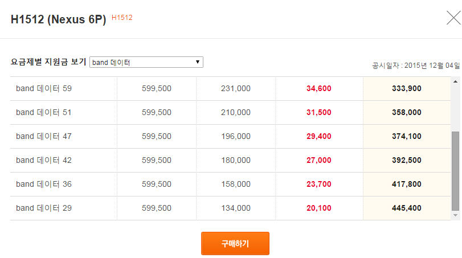
Task: Click the 392,500 final price cell
Action: (x=407, y=160)
